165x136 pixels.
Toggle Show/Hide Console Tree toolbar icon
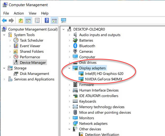click(28, 20)
